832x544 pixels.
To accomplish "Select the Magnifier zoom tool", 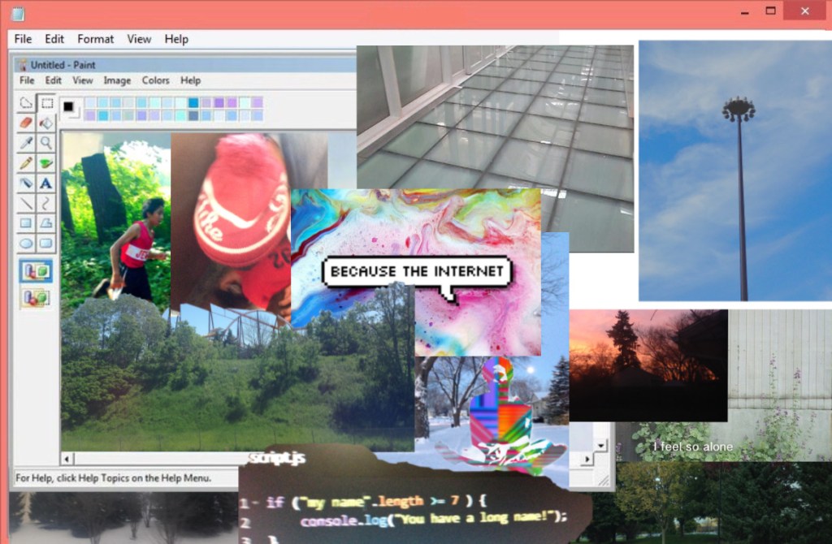I will point(47,143).
